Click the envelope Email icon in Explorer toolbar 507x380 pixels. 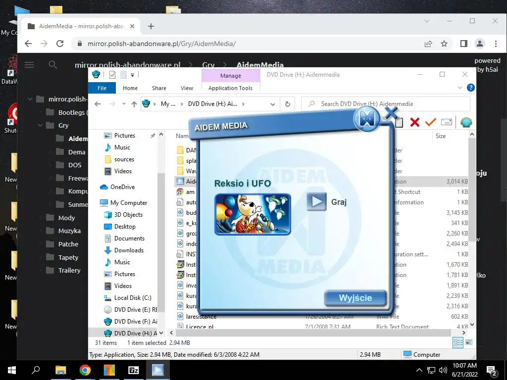[x=446, y=122]
